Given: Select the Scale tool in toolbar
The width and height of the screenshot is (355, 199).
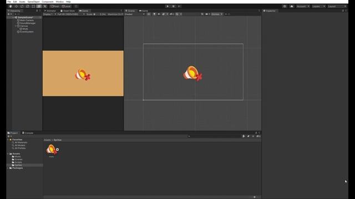Looking at the screenshot, I should point(28,6).
